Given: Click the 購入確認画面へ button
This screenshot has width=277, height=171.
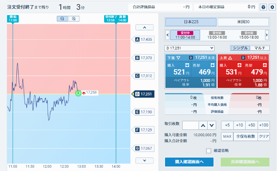Looking at the screenshot, I should point(189,162).
